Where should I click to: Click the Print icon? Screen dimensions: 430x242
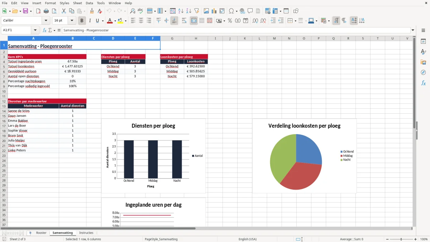point(46,11)
